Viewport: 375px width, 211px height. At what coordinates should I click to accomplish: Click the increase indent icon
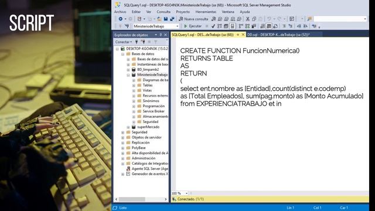[305, 26]
